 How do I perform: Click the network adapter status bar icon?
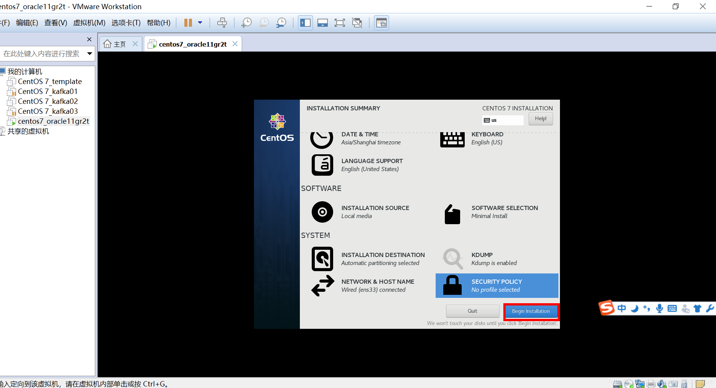[640, 384]
